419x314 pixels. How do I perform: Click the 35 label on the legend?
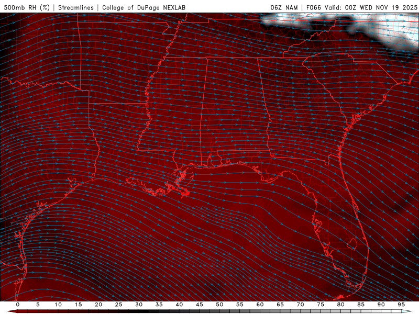point(159,305)
